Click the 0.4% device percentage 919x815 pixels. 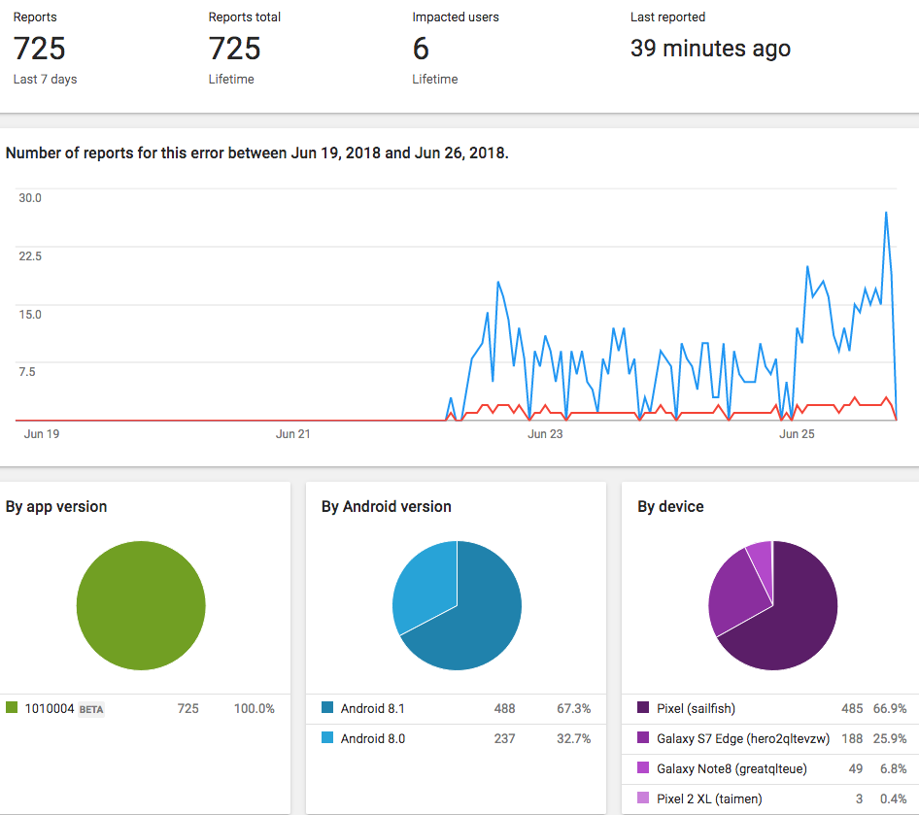tap(893, 798)
